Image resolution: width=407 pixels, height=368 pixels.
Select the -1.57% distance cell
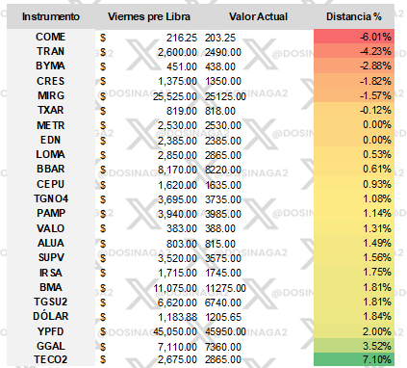354,95
